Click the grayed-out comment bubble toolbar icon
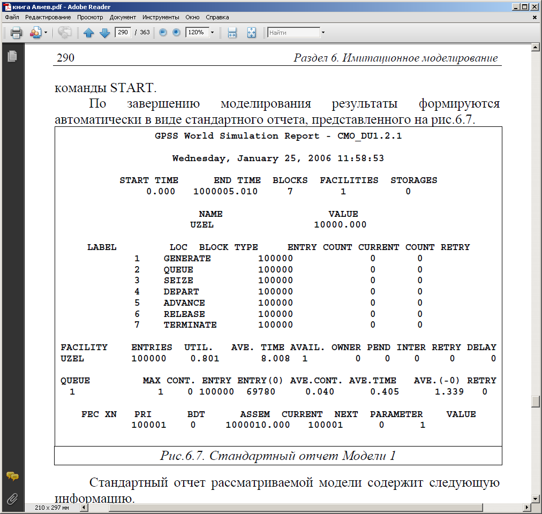 coord(65,33)
